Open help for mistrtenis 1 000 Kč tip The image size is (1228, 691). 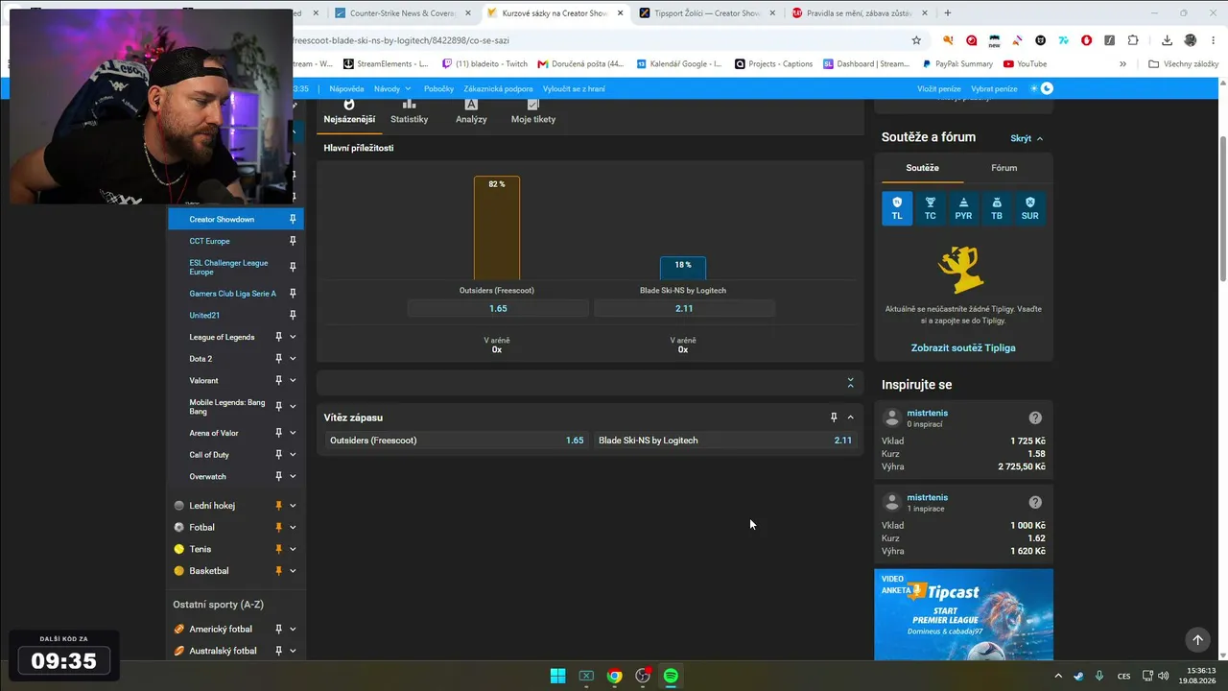1035,502
